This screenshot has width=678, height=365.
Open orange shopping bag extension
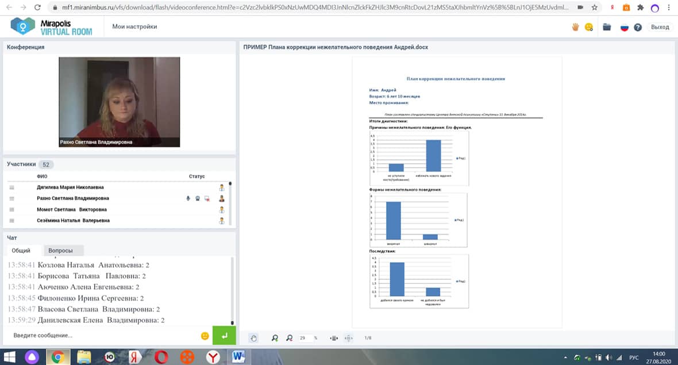(x=626, y=7)
